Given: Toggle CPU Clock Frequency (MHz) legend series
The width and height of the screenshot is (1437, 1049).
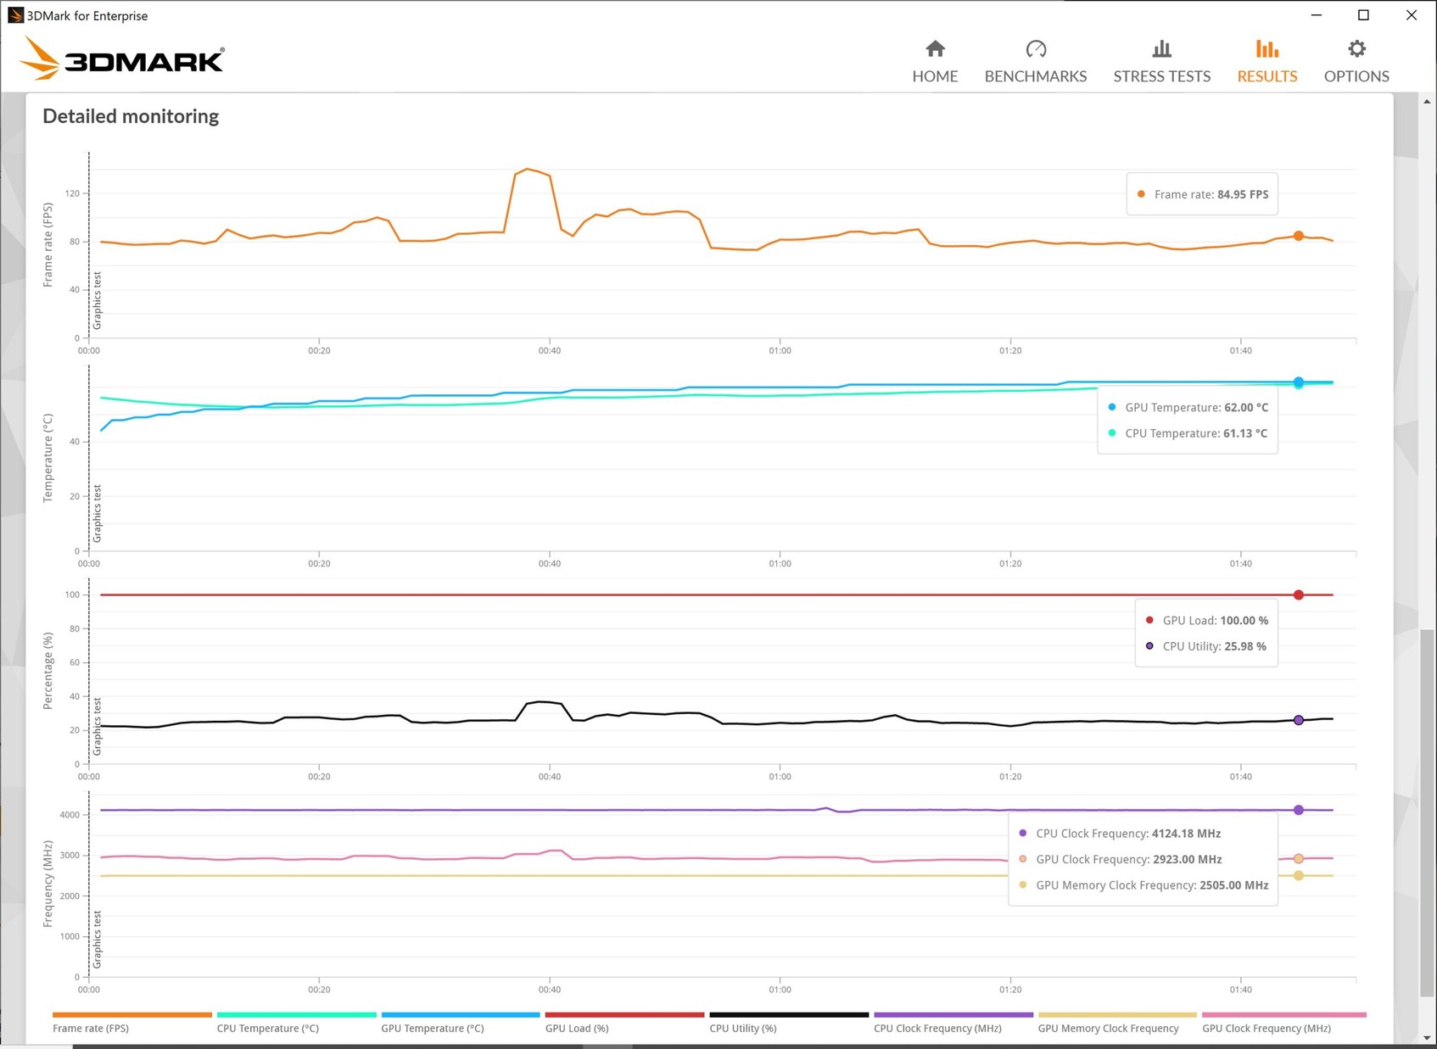Looking at the screenshot, I should (937, 1028).
